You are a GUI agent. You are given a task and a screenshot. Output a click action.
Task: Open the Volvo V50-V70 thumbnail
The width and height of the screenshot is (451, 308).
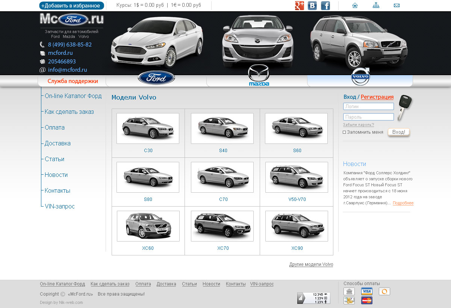click(297, 177)
